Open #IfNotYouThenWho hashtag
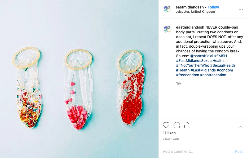Image resolution: width=247 pixels, height=158 pixels. (x=192, y=65)
